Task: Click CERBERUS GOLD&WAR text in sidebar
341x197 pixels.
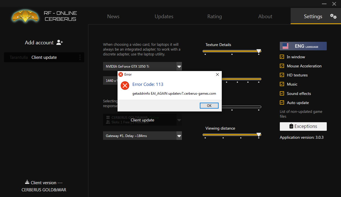Action: click(44, 190)
